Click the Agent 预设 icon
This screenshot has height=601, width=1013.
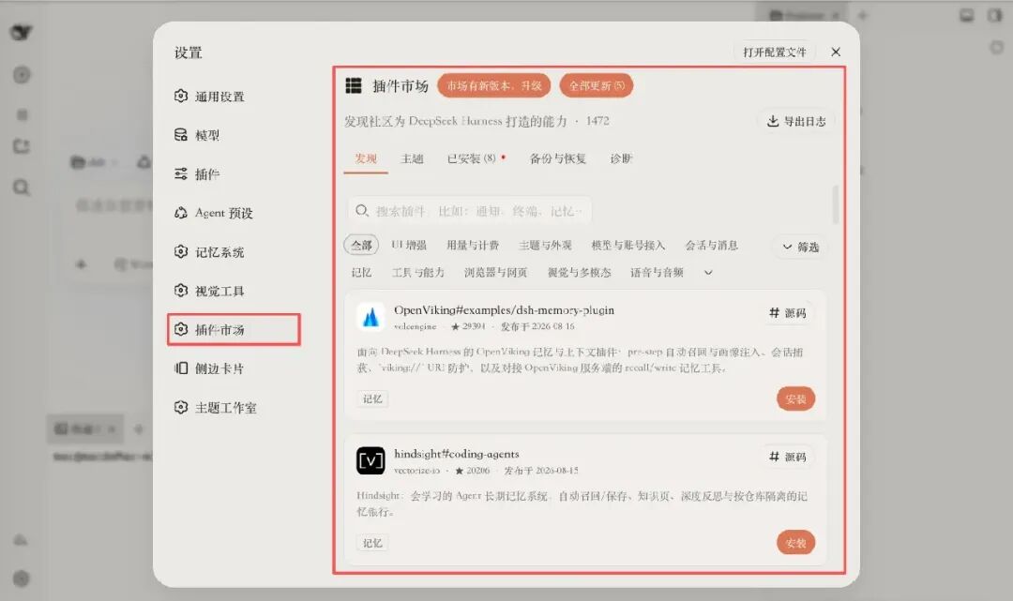(181, 213)
